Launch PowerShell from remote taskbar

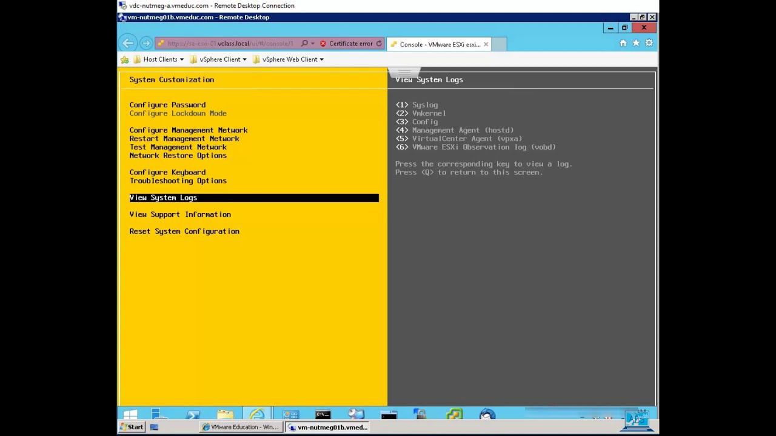point(193,415)
